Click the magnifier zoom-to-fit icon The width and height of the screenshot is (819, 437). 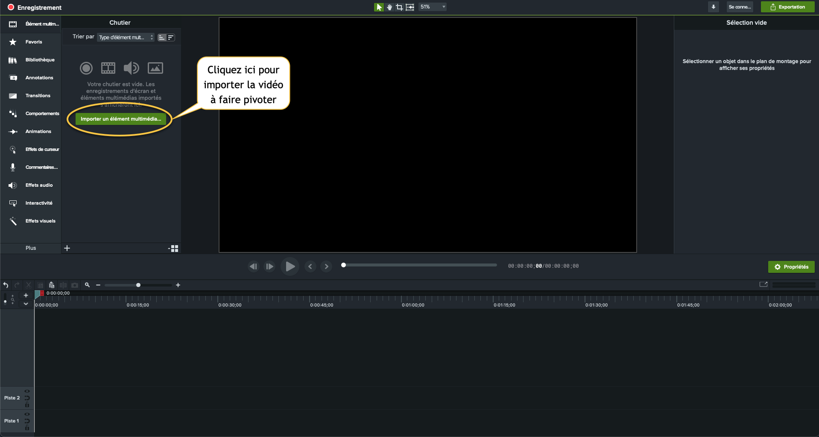click(87, 285)
